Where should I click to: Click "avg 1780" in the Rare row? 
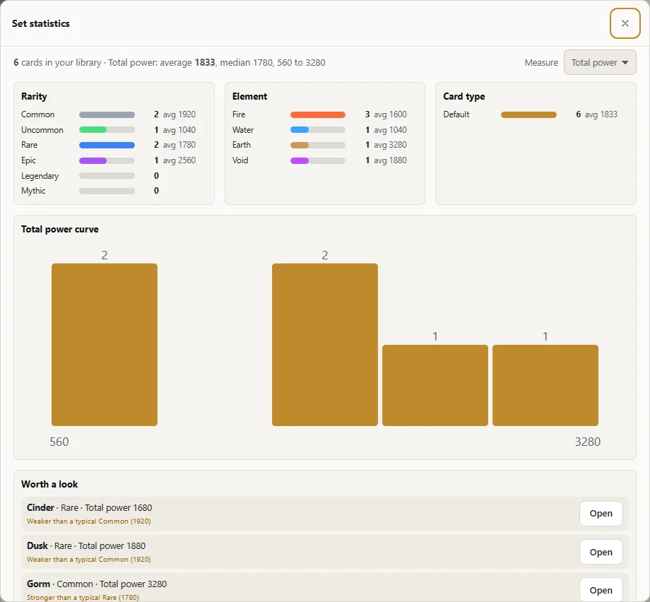coord(179,145)
